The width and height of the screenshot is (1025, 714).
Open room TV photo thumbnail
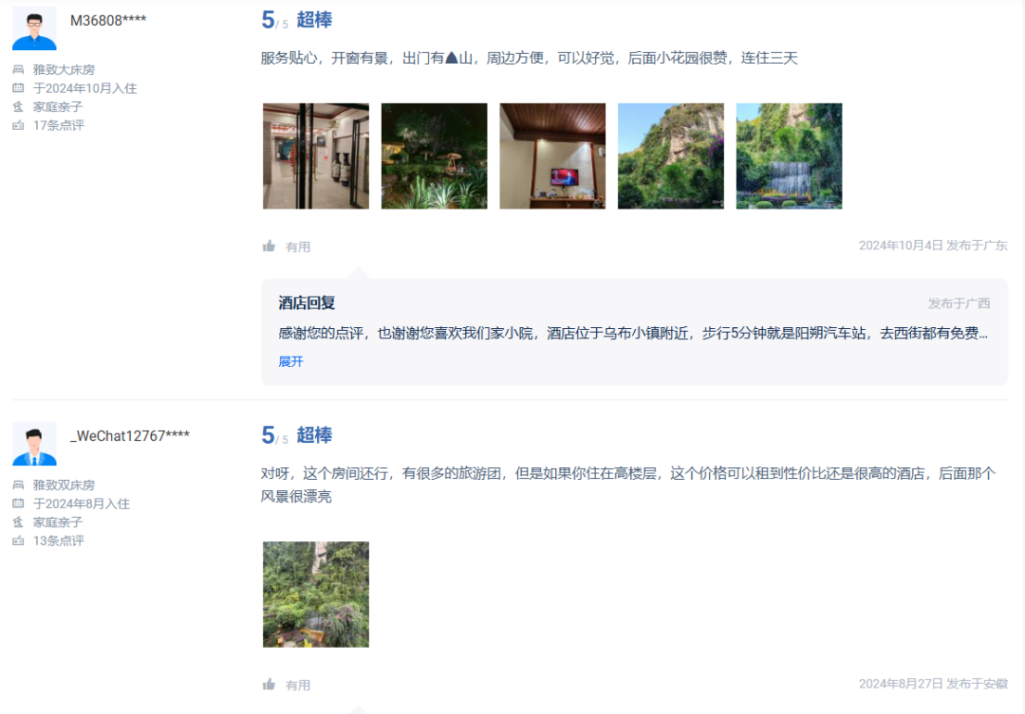[552, 156]
